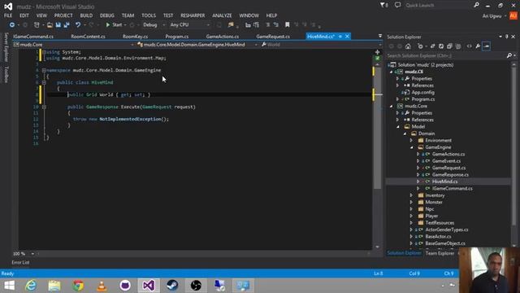
Task: Click in the Quick Launch search box
Action: pyautogui.click(x=439, y=5)
